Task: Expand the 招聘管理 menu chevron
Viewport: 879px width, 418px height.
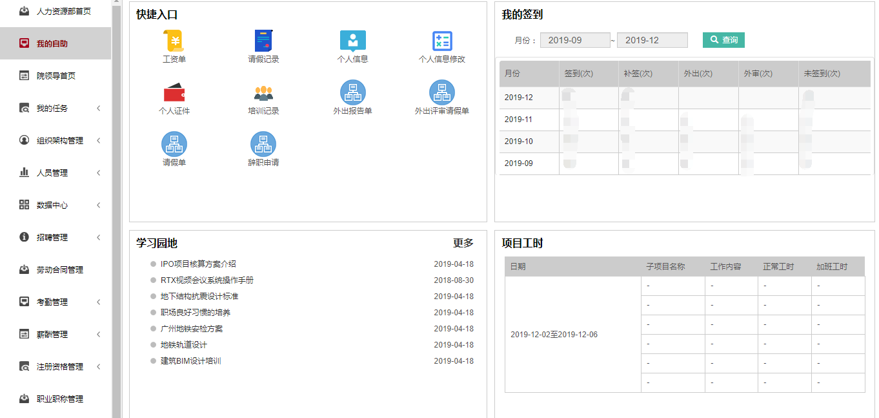Action: point(99,237)
